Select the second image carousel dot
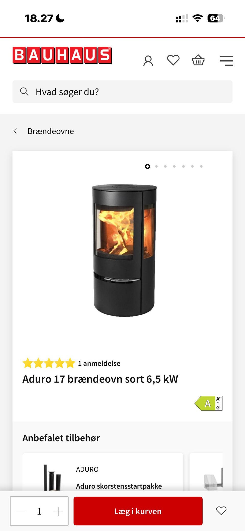Screen dimensions: 245x531 [156, 166]
